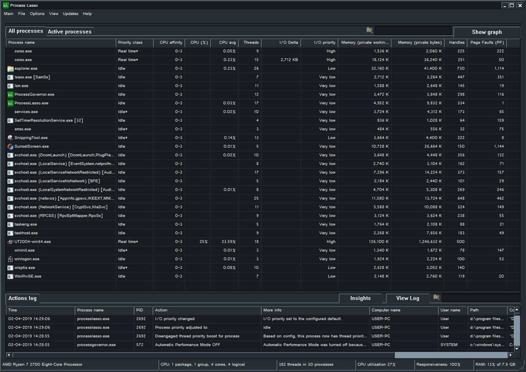Sort by Process name column header
This screenshot has height=372, width=526.
coord(61,43)
